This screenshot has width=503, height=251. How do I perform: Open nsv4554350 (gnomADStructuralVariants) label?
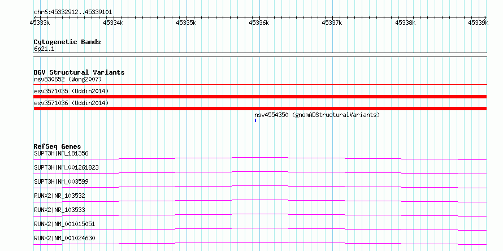[x=317, y=115]
